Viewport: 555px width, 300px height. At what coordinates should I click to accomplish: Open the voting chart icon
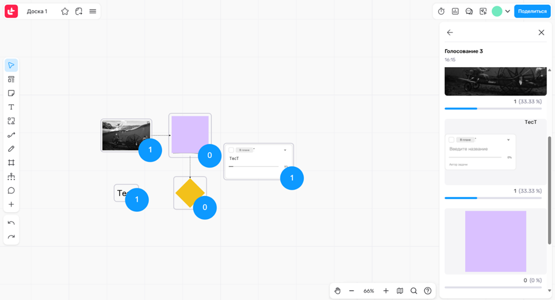click(x=455, y=11)
